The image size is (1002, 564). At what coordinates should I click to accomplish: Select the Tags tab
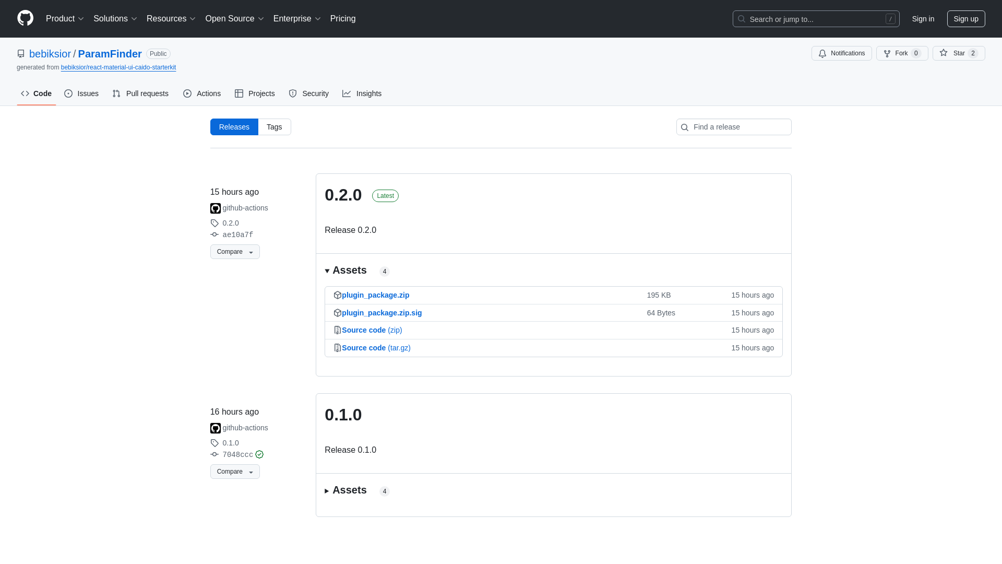[274, 127]
